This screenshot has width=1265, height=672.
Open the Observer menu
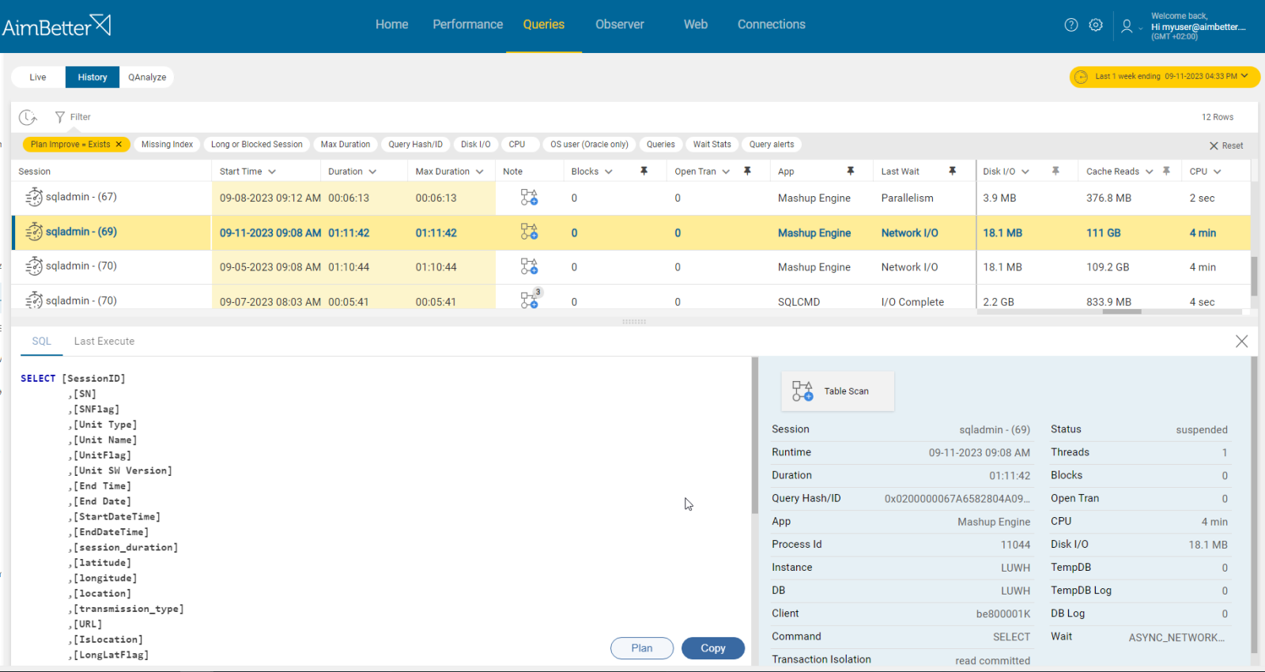[x=620, y=25]
